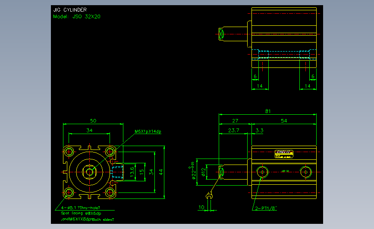Select the 'Model: JSO 32X20' label
The image size is (374, 229).
coord(76,17)
